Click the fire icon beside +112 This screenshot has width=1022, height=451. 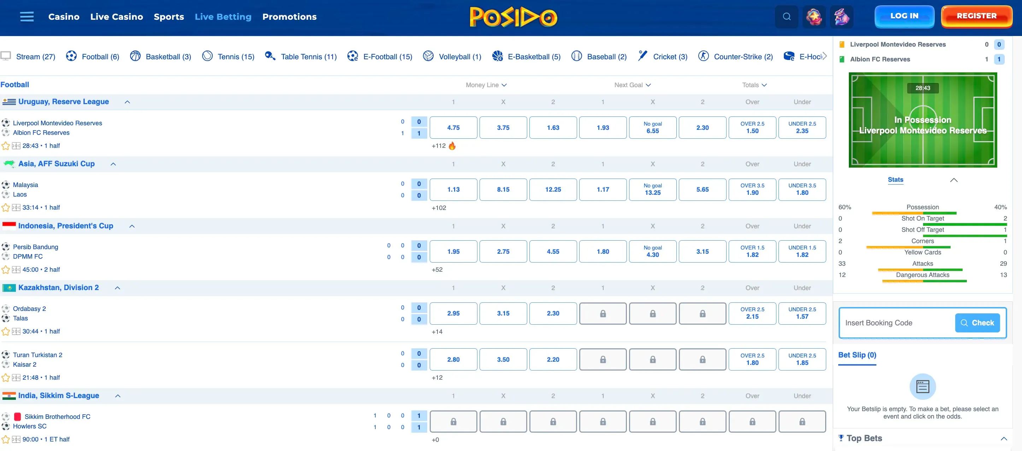pos(452,146)
